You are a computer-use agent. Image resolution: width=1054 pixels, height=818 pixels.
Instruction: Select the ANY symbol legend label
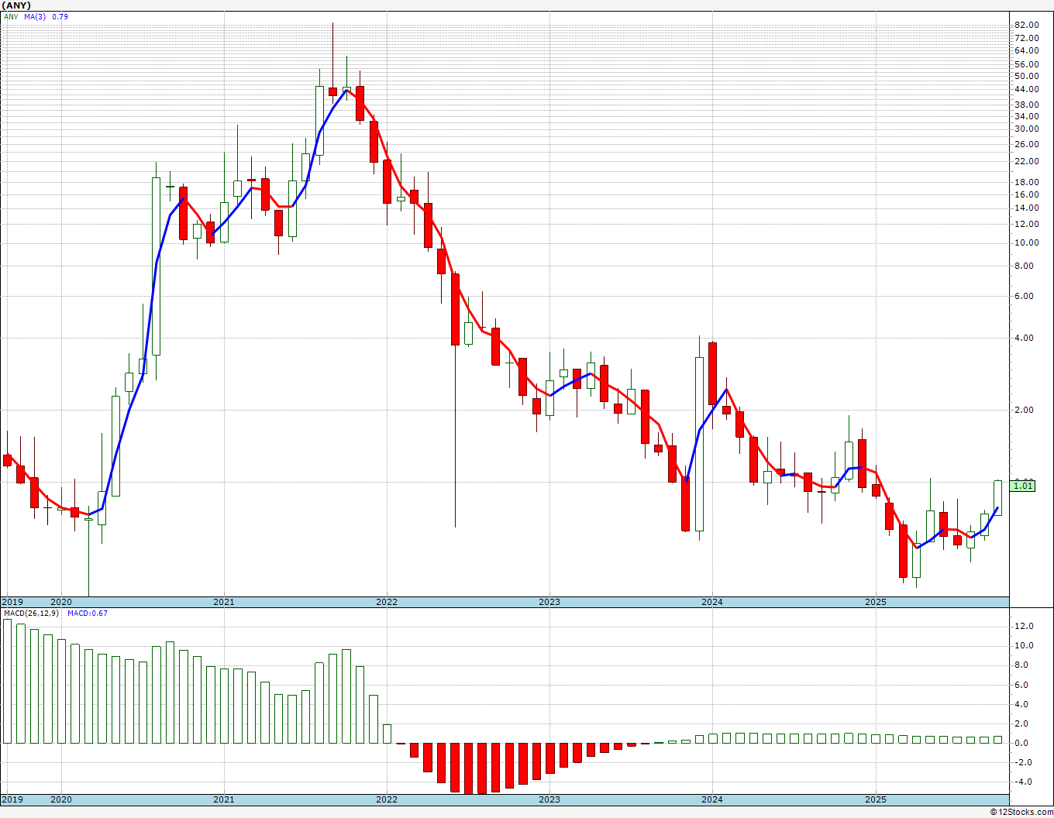tap(11, 16)
